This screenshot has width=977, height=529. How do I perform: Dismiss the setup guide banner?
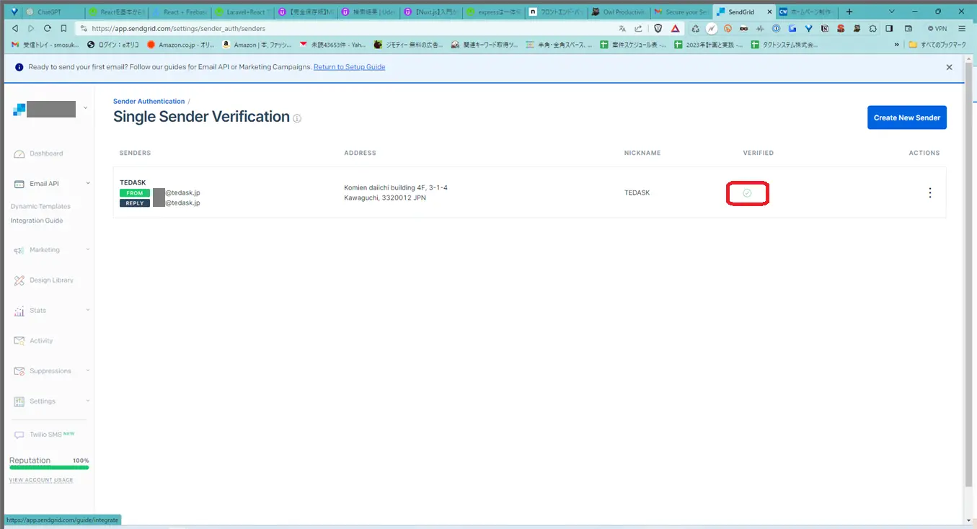949,67
